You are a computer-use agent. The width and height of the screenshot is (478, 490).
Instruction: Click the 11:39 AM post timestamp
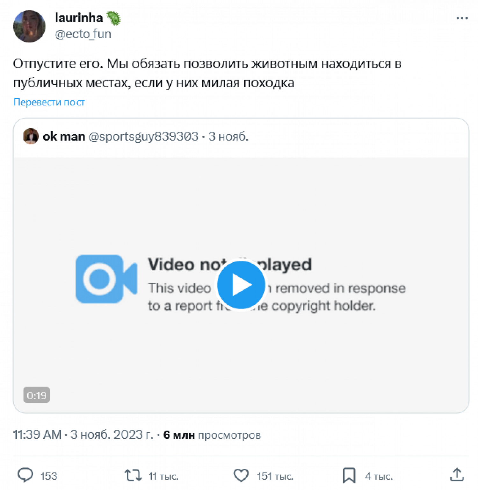coord(37,435)
